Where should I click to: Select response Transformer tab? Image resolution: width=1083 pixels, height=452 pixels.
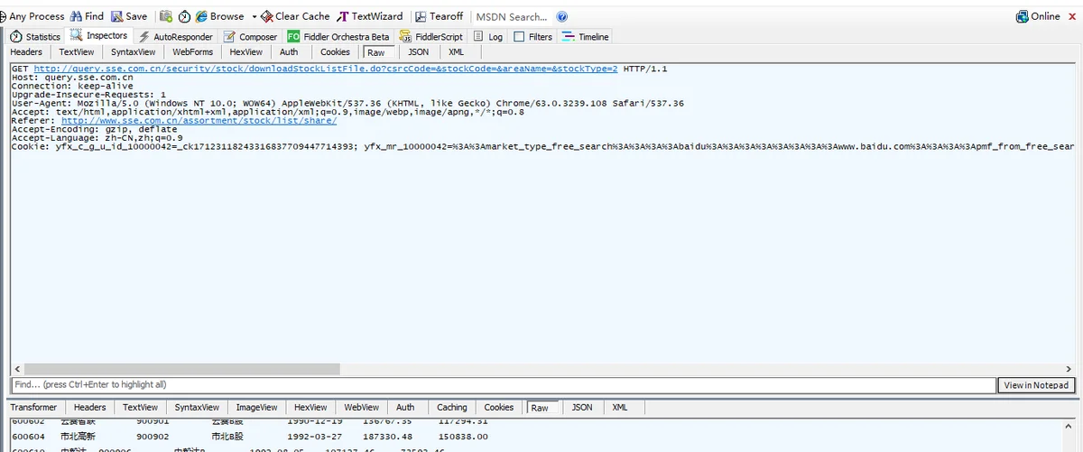tap(33, 408)
